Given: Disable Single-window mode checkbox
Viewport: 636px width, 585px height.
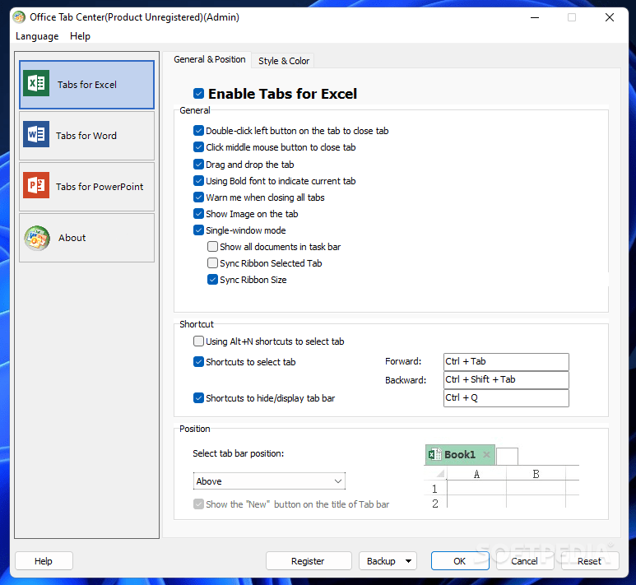Looking at the screenshot, I should click(x=199, y=230).
